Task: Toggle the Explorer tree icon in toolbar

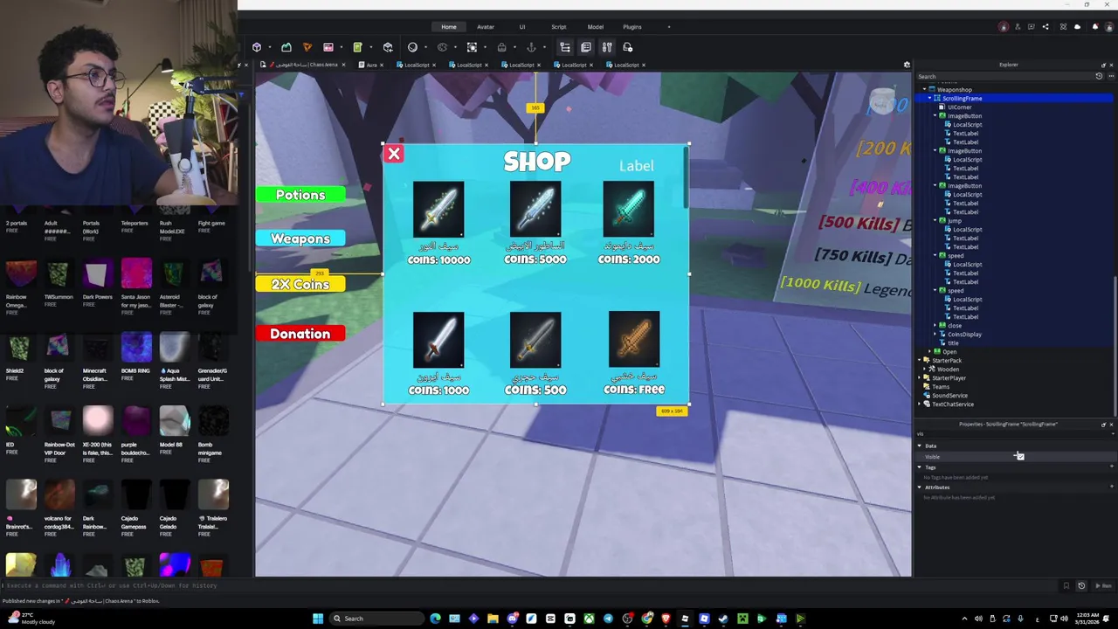Action: (565, 47)
